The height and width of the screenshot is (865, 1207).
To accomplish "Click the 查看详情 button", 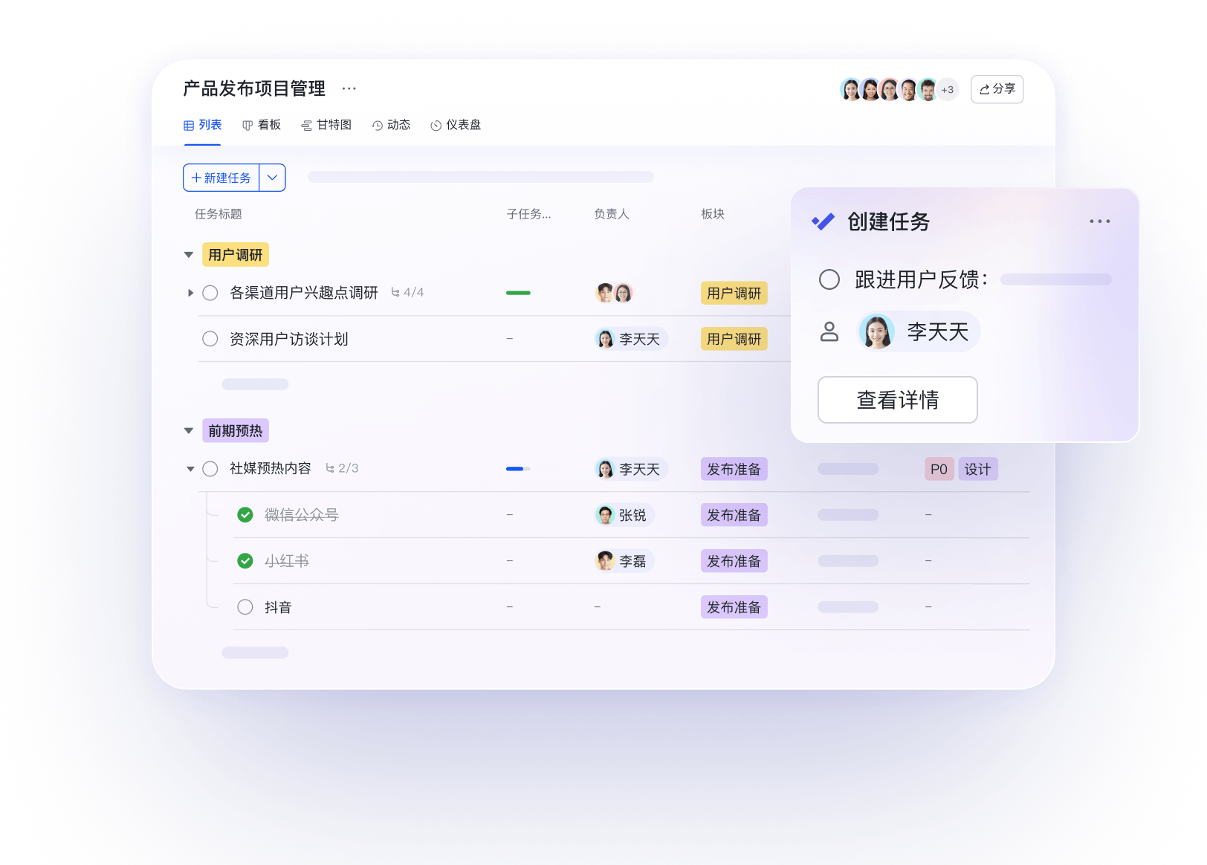I will [x=897, y=400].
